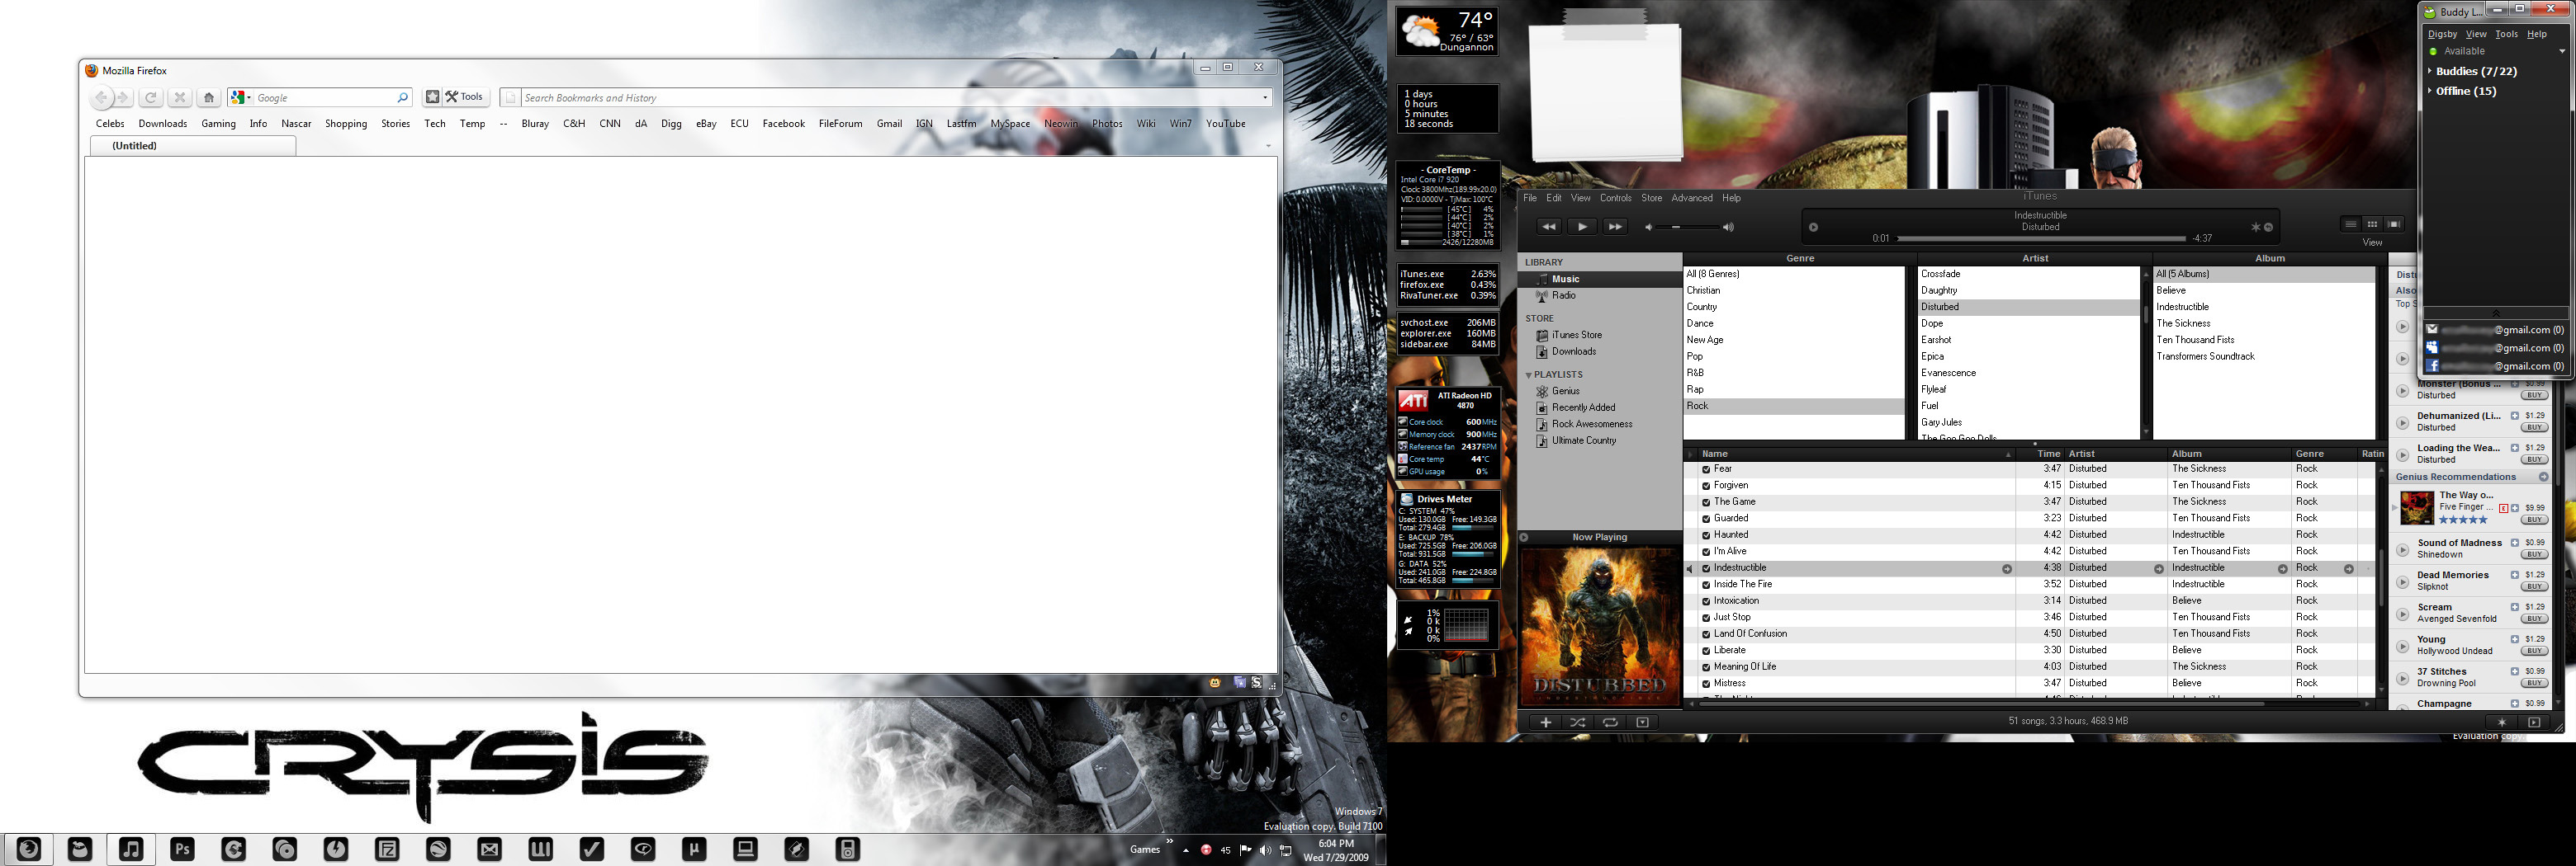Uncheck the song Fear
The image size is (2576, 866).
(x=1706, y=469)
